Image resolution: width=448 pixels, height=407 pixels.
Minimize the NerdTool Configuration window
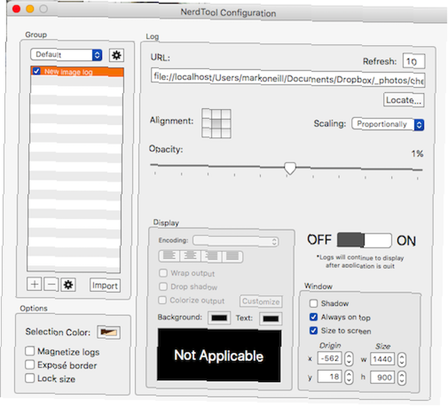(x=30, y=9)
